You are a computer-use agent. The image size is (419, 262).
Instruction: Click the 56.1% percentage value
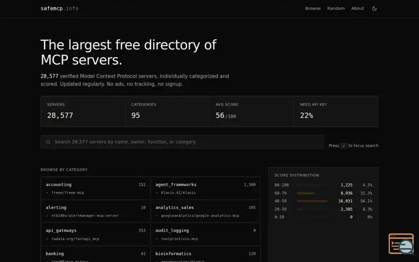pyautogui.click(x=366, y=201)
